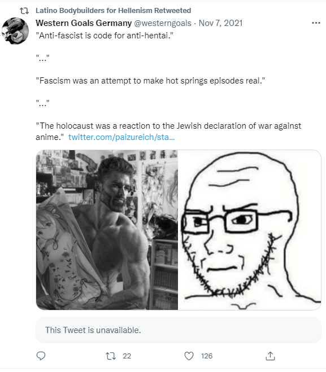The image size is (326, 372).
Task: Open the three-dot more options menu
Action: coord(316,23)
